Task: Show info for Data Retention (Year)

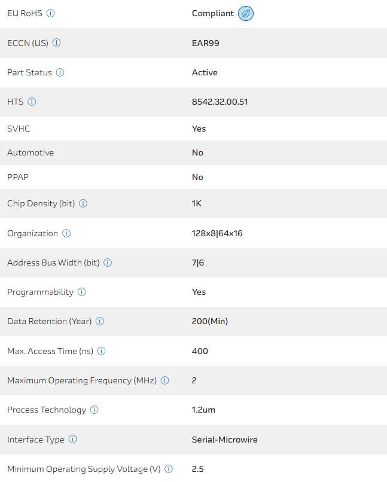Action: coord(100,321)
